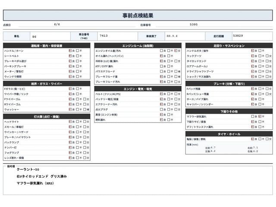
Task: Mark エアクリーナー汚れ as 不
Action: pos(169,104)
